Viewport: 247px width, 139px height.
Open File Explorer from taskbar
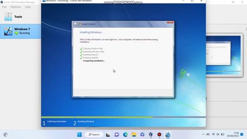click(134, 135)
